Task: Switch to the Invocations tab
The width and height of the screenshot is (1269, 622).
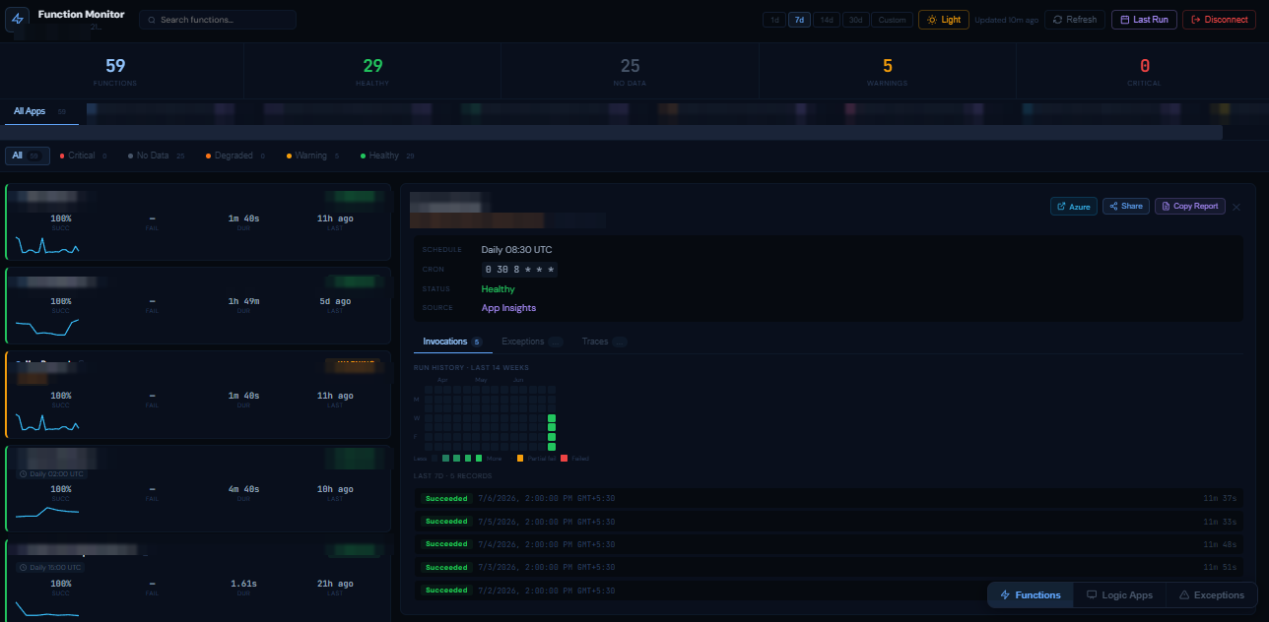Action: [452, 342]
